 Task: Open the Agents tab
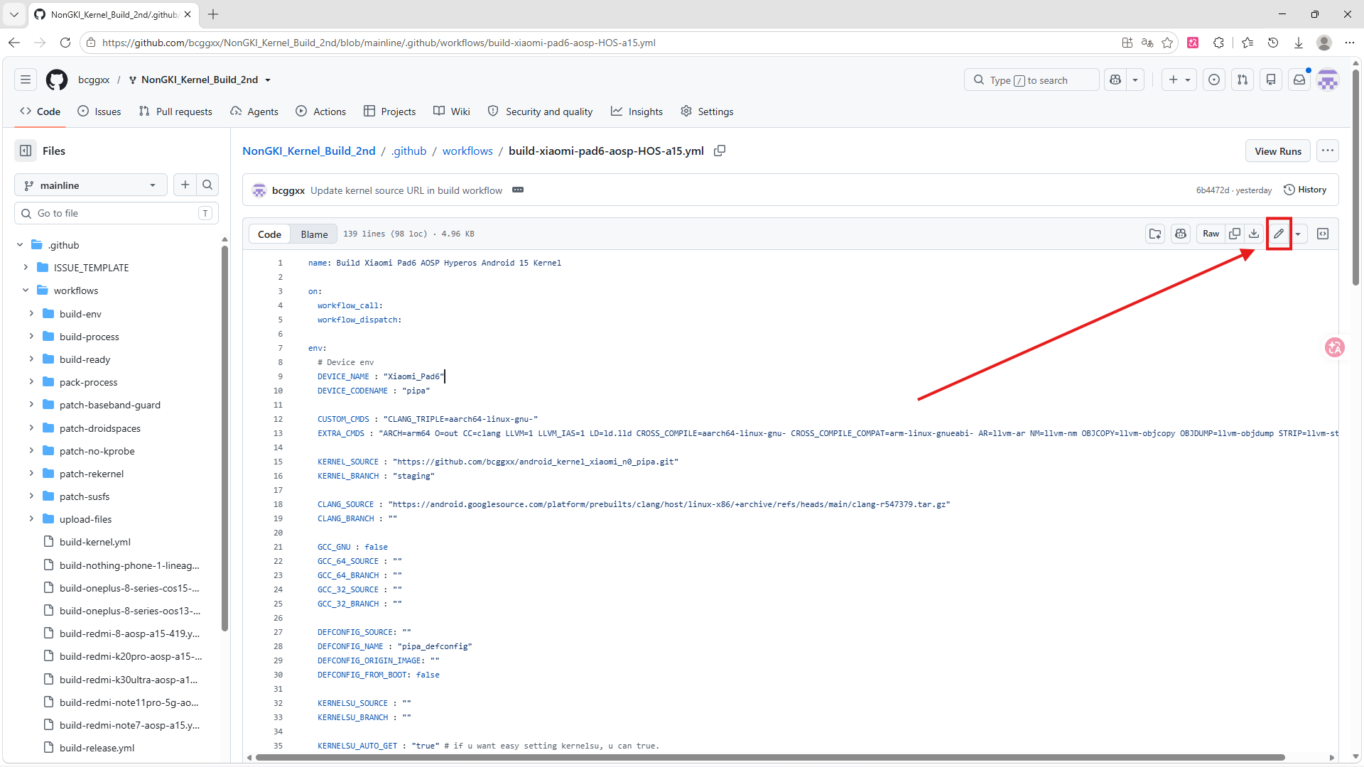[x=254, y=111]
